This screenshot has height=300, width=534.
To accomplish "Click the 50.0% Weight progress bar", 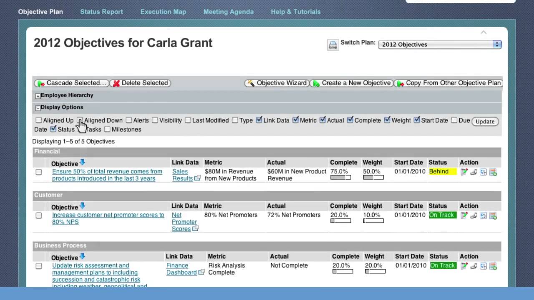I will pos(373,177).
